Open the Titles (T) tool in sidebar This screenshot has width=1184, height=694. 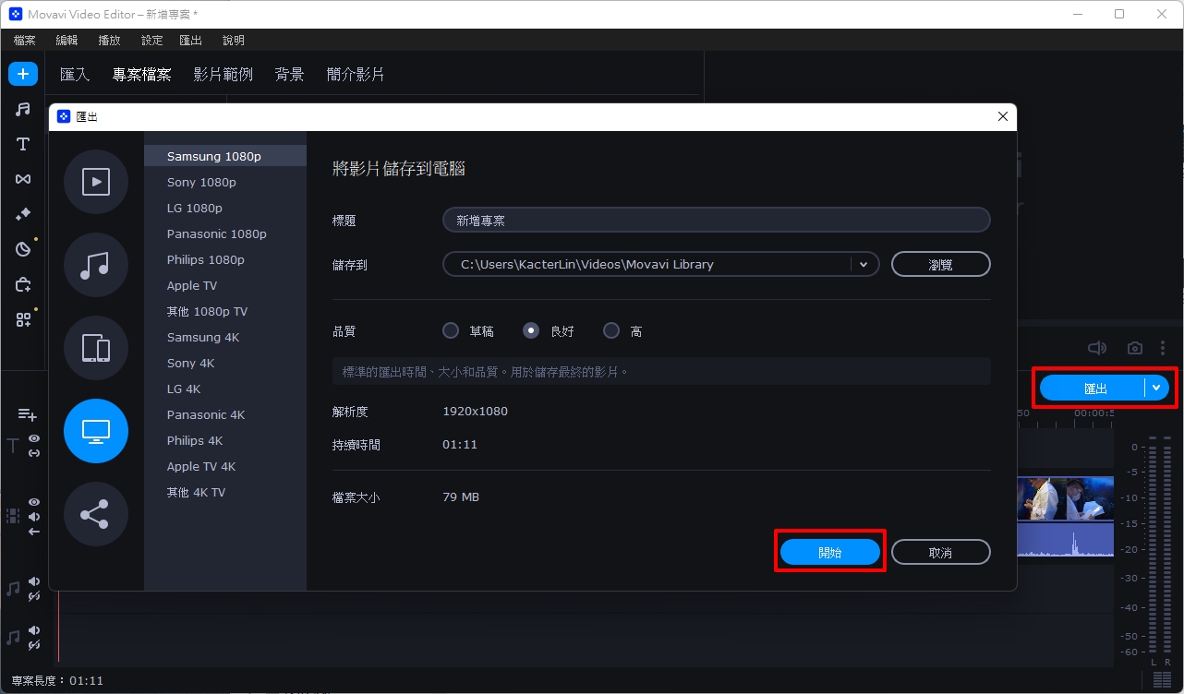click(23, 144)
